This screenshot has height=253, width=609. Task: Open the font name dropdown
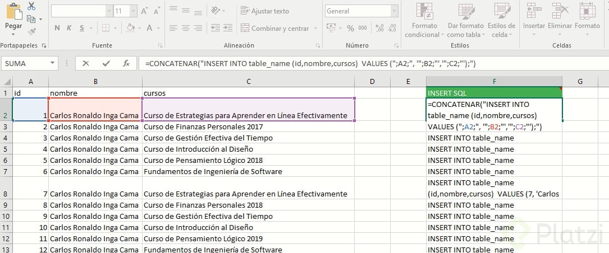click(x=110, y=11)
